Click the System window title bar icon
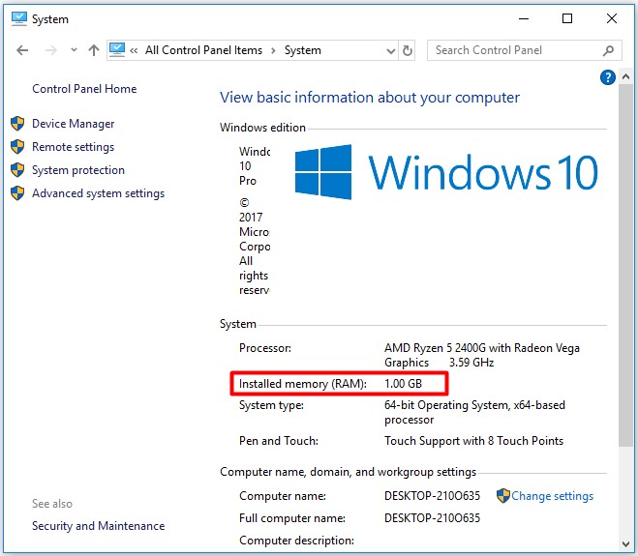The image size is (638, 556). coord(18,18)
